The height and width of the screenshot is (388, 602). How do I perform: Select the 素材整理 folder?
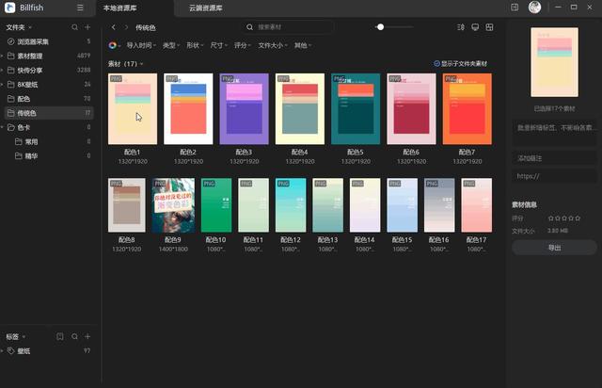point(39,56)
